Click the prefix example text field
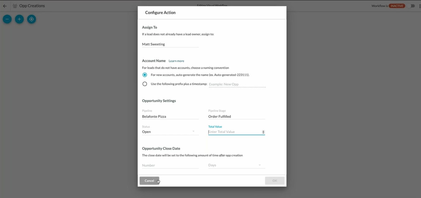The width and height of the screenshot is (421, 198). (x=237, y=84)
